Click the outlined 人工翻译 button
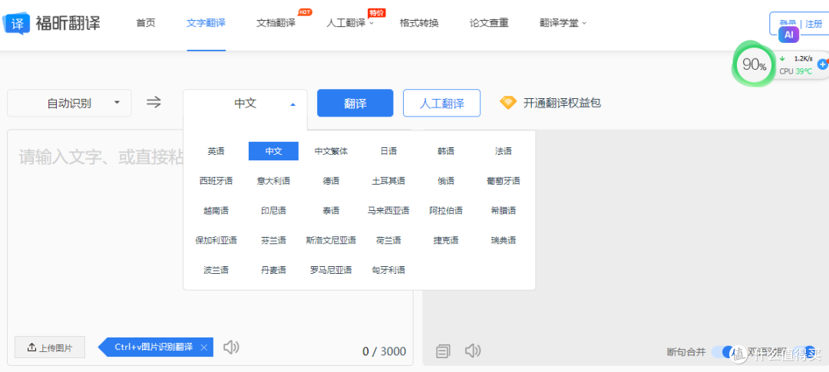829x372 pixels. tap(442, 103)
